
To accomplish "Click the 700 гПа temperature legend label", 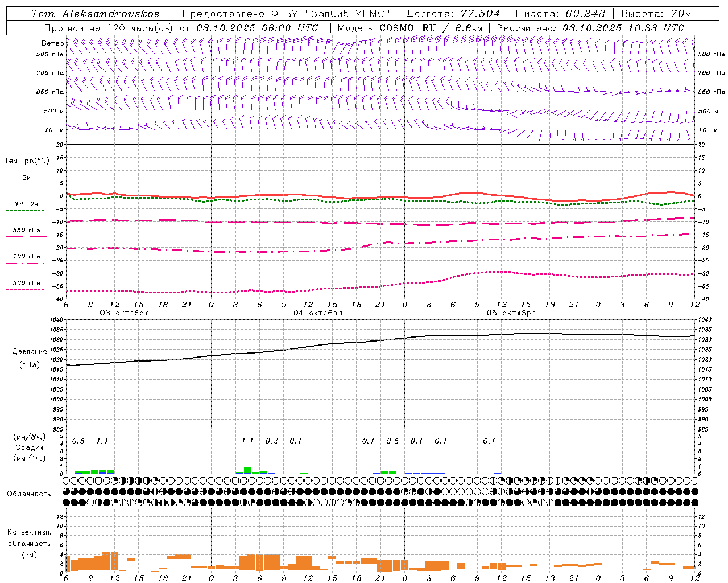I will [26, 256].
